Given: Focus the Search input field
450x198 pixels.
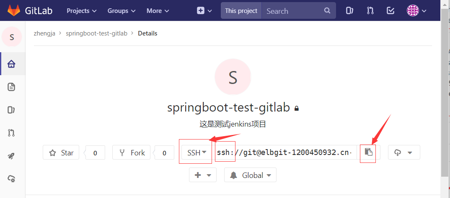Looking at the screenshot, I should [293, 11].
